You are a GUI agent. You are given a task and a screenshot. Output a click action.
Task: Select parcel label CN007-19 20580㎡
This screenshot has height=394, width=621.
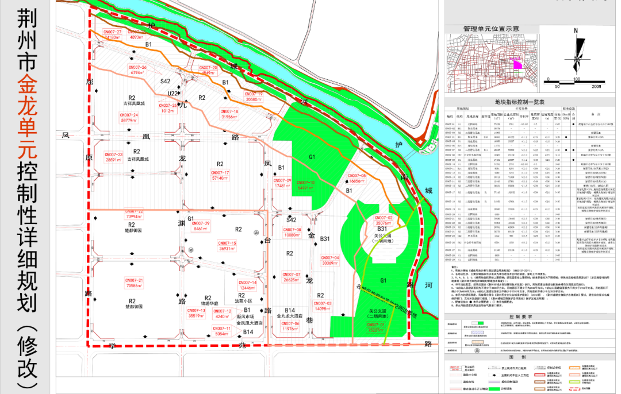(254, 97)
